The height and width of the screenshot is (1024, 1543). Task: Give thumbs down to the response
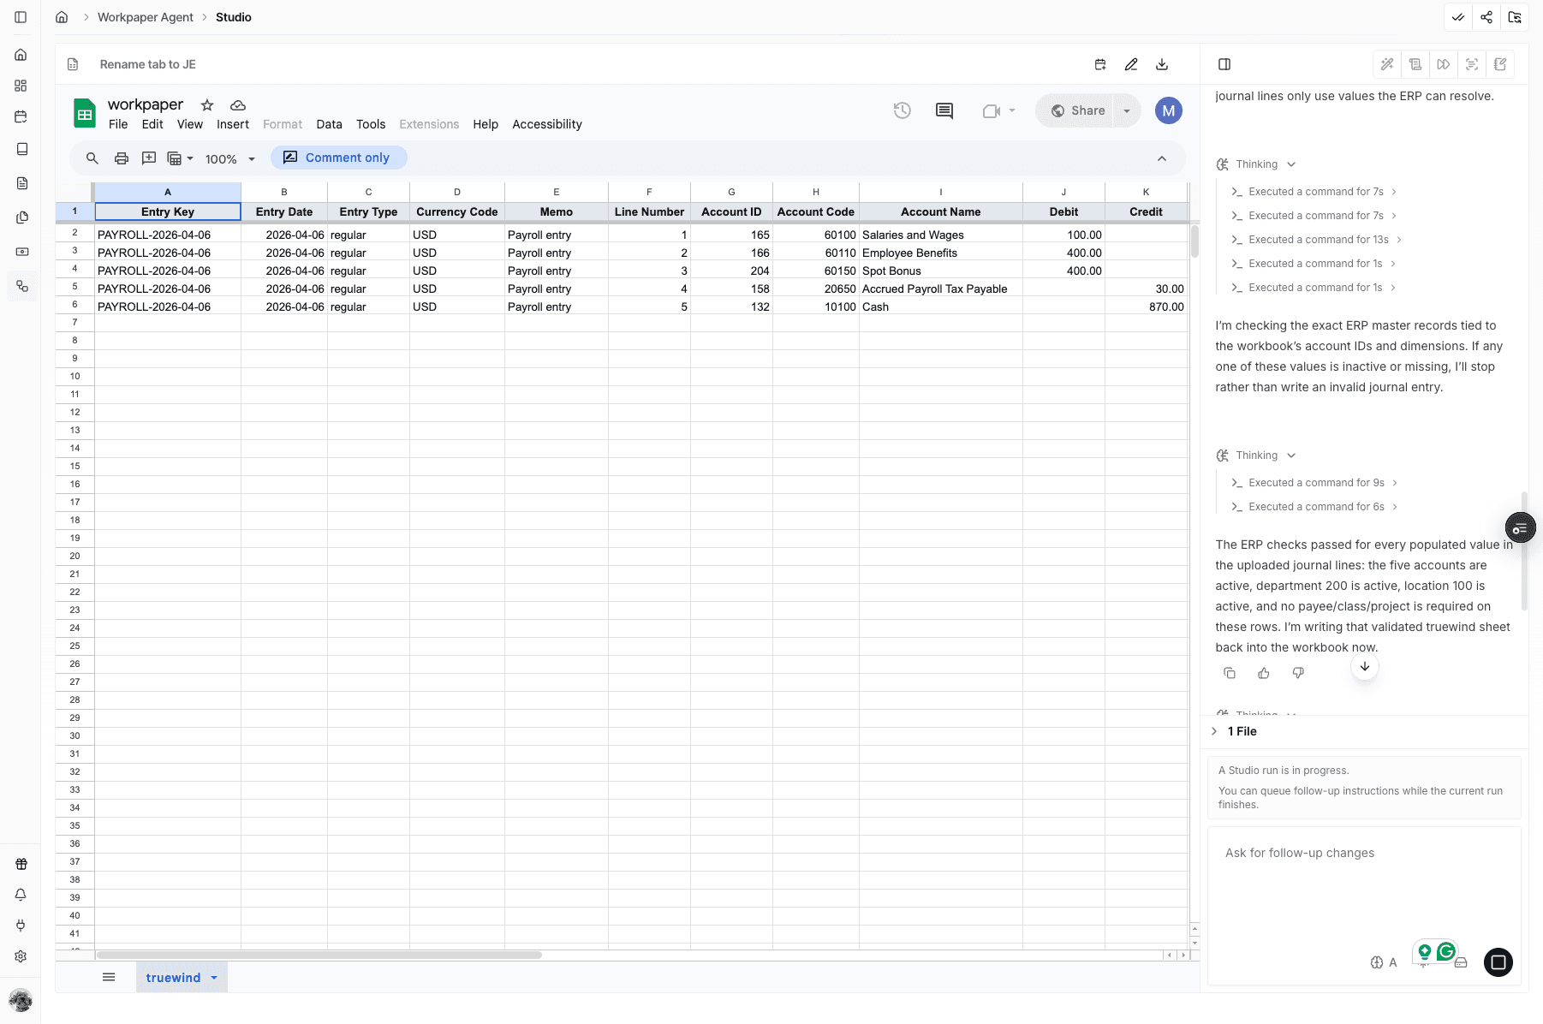1298,673
